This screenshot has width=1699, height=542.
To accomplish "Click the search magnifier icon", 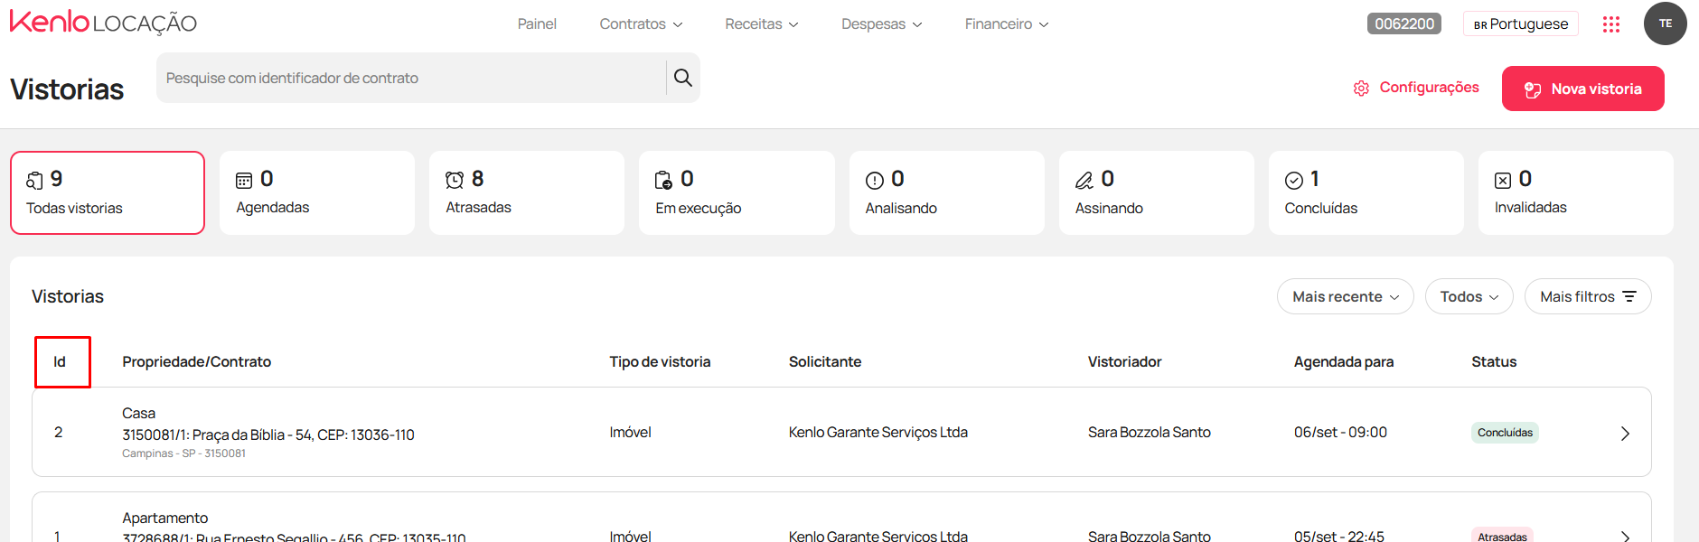I will point(683,78).
